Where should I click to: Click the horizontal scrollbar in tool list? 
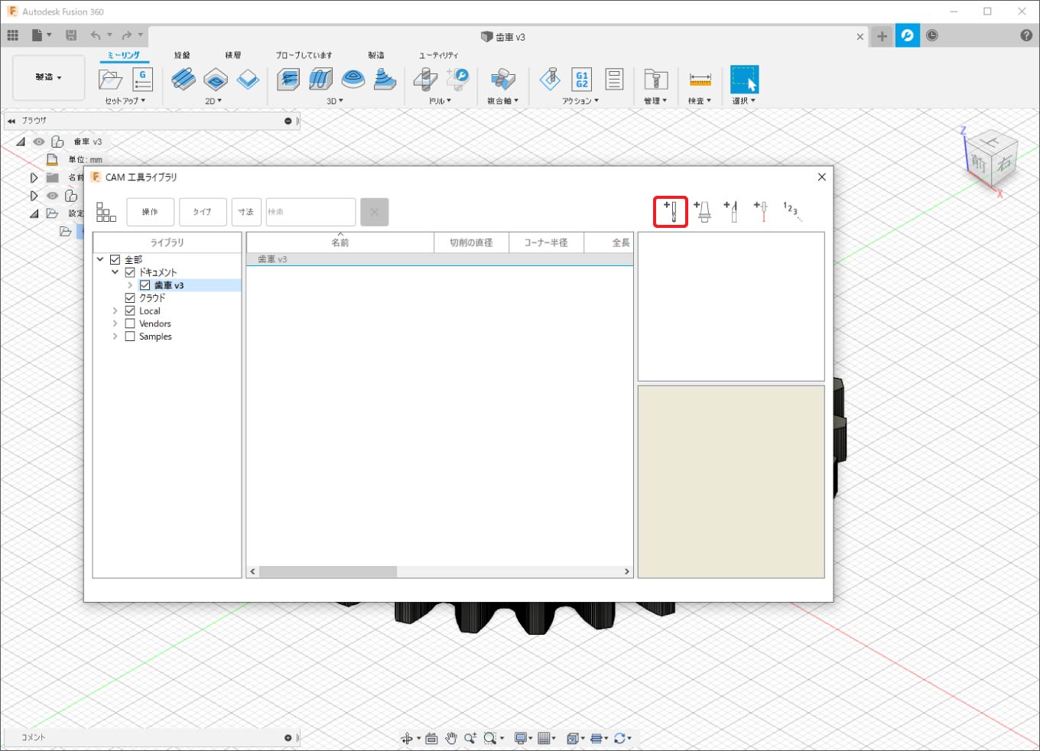coord(328,571)
